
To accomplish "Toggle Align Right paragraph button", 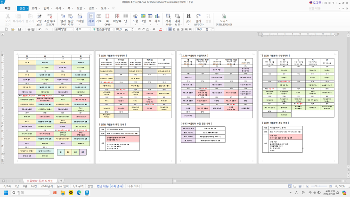I will point(182,29).
